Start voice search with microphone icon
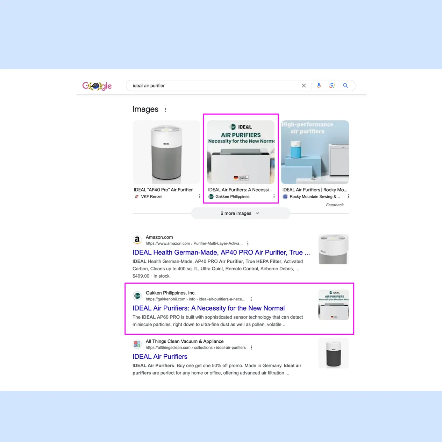442x442 pixels. 319,86
